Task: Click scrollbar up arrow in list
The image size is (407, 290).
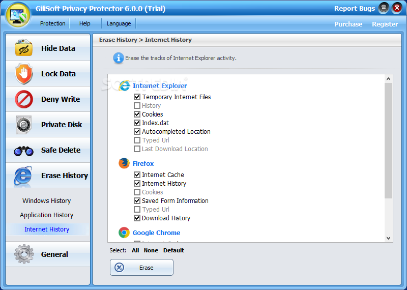Action: (x=388, y=79)
